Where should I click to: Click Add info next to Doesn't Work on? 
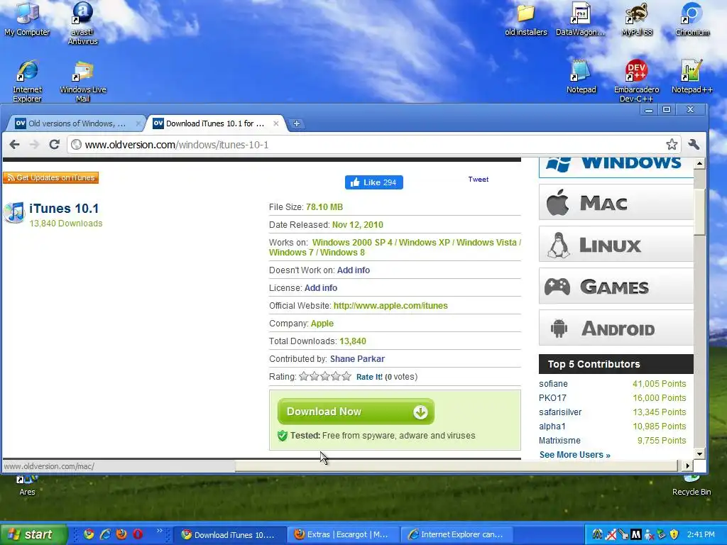point(354,270)
